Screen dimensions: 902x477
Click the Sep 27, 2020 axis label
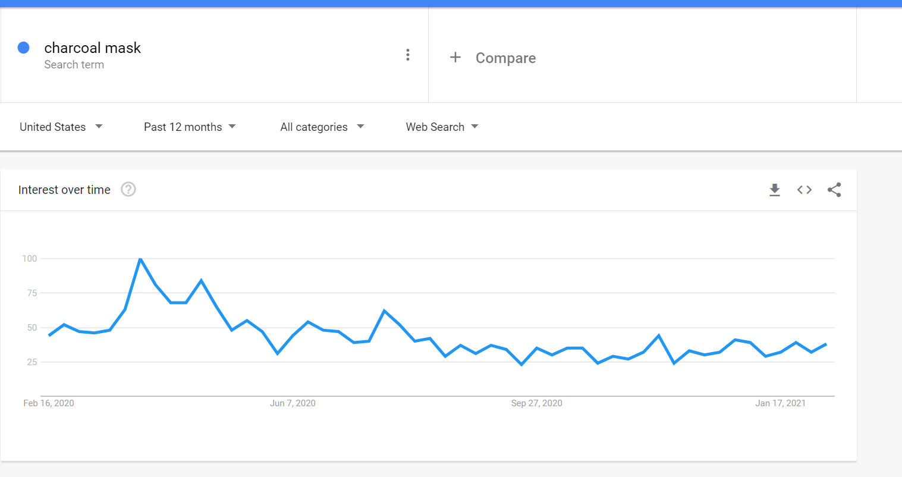536,403
